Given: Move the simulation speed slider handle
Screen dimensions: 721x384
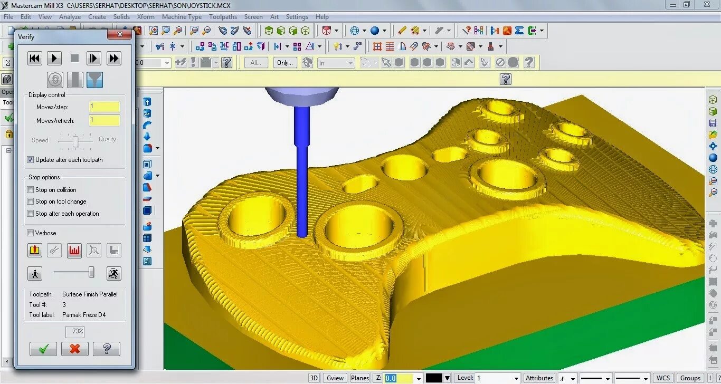Looking at the screenshot, I should (x=91, y=272).
